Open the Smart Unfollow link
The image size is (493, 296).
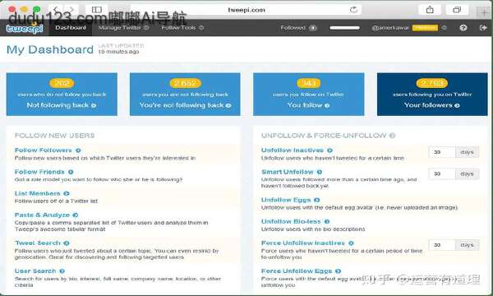pyautogui.click(x=288, y=172)
